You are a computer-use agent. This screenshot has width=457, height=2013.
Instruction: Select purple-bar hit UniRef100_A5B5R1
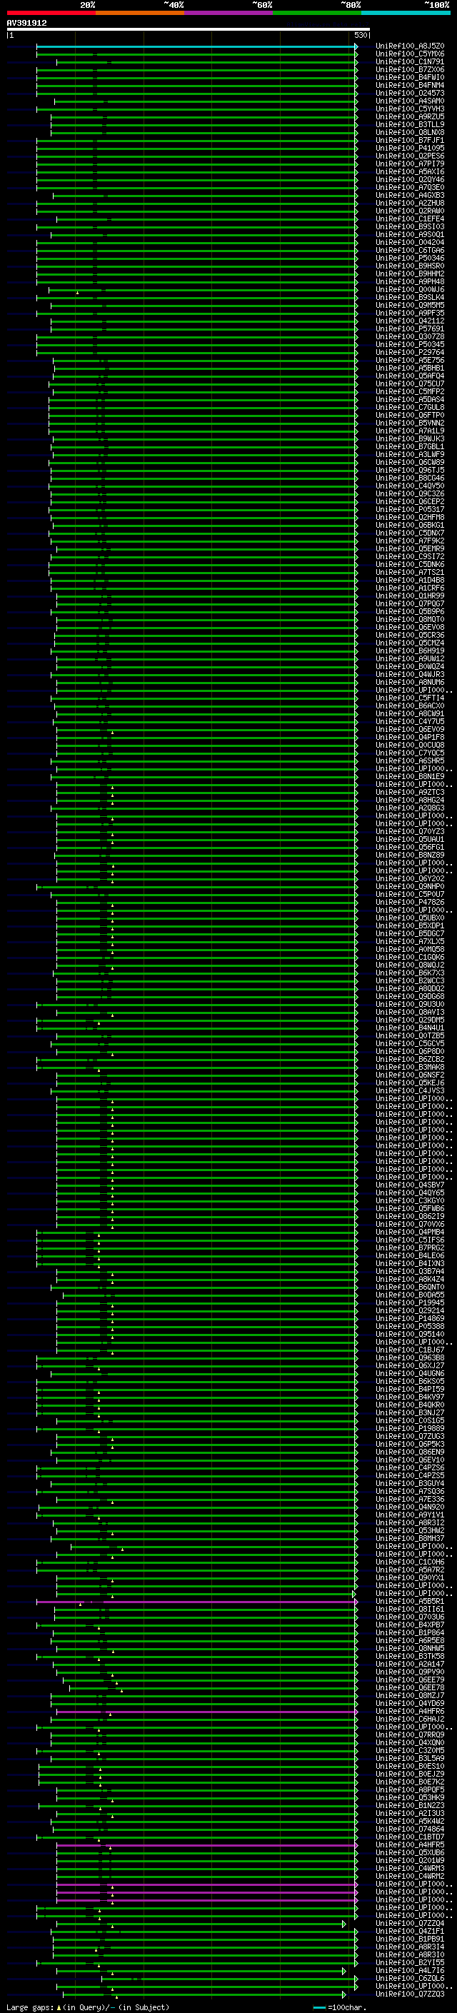(x=410, y=1601)
